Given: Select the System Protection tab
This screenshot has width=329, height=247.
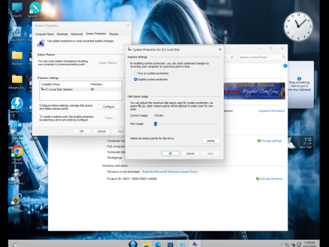Looking at the screenshot, I should [x=96, y=34].
